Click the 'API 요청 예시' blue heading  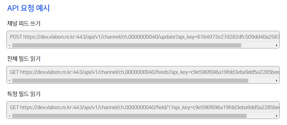click(x=29, y=8)
